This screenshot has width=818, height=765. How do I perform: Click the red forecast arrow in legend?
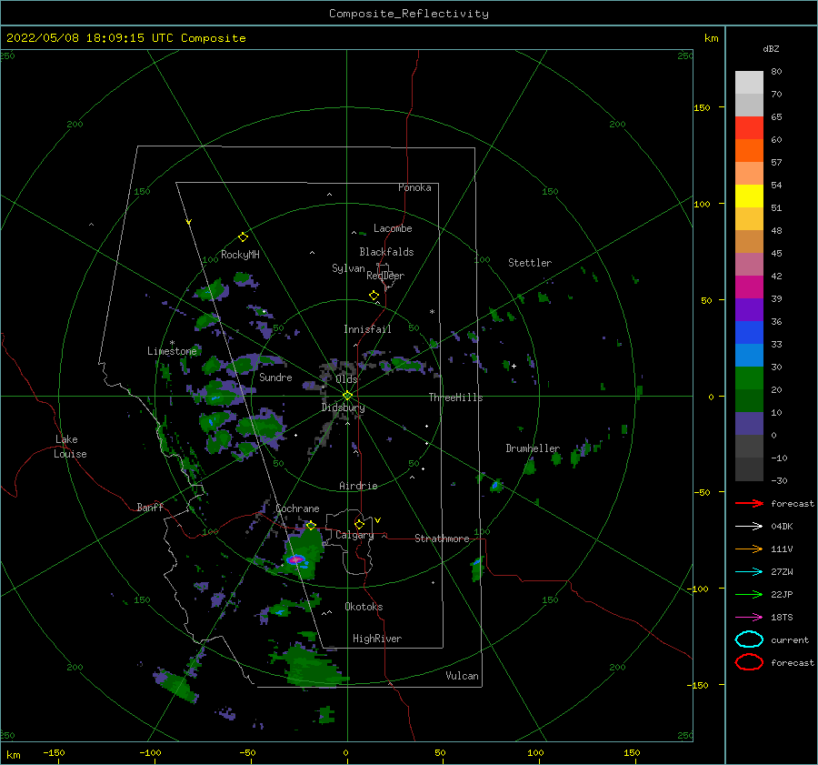(749, 503)
